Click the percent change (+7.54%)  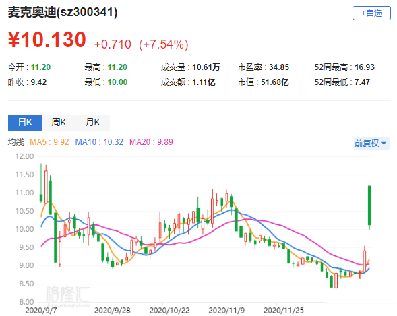click(164, 44)
